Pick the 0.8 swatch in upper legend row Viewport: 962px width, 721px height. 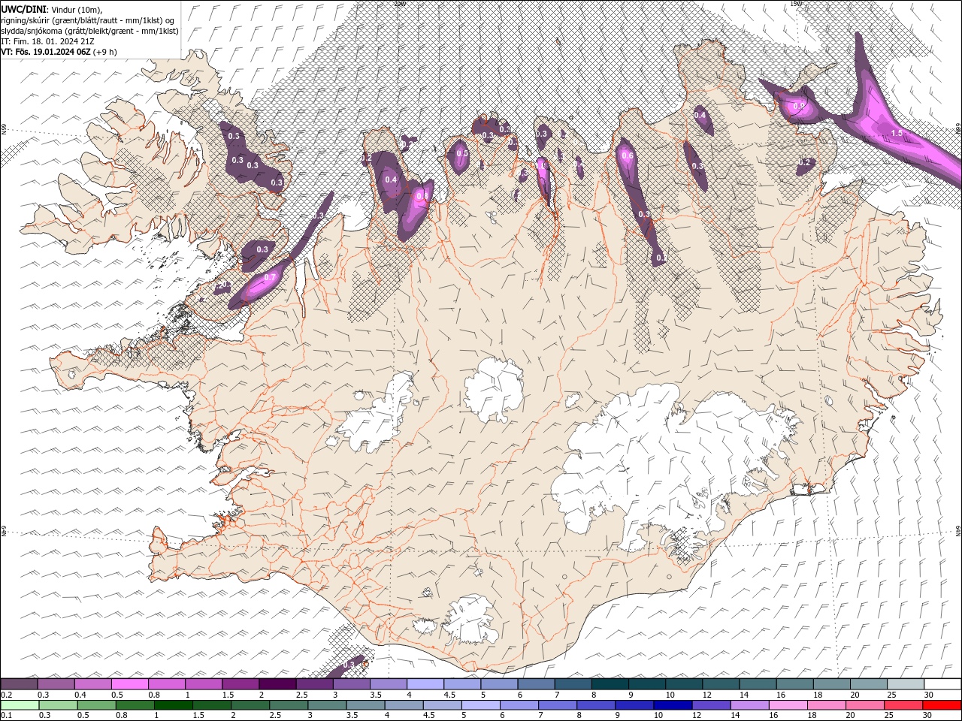point(166,684)
